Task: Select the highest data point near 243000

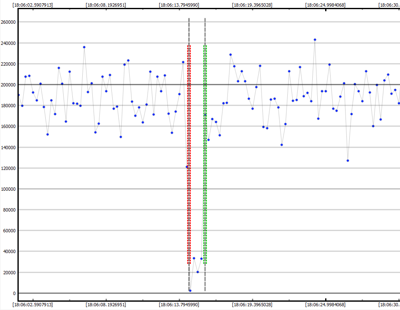Action: tap(315, 39)
